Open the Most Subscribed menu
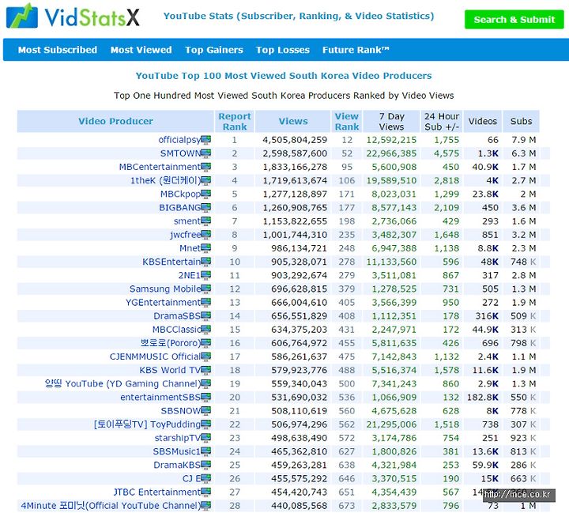The width and height of the screenshot is (569, 513). tap(58, 50)
